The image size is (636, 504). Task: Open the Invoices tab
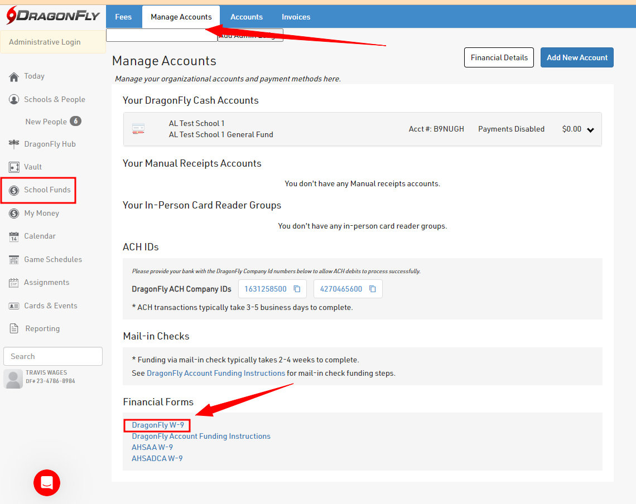(296, 17)
